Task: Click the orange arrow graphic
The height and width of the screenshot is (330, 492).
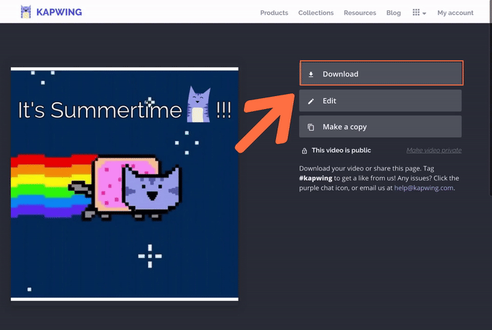Action: pos(266,123)
